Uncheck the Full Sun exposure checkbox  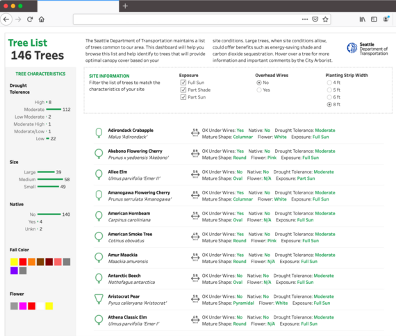point(183,83)
